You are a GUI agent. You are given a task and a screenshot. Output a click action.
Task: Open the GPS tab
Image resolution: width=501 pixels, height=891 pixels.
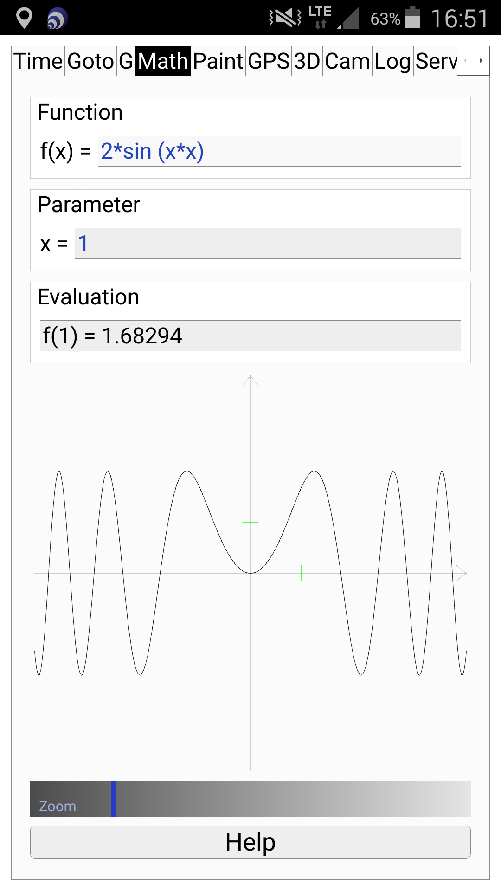click(x=269, y=61)
